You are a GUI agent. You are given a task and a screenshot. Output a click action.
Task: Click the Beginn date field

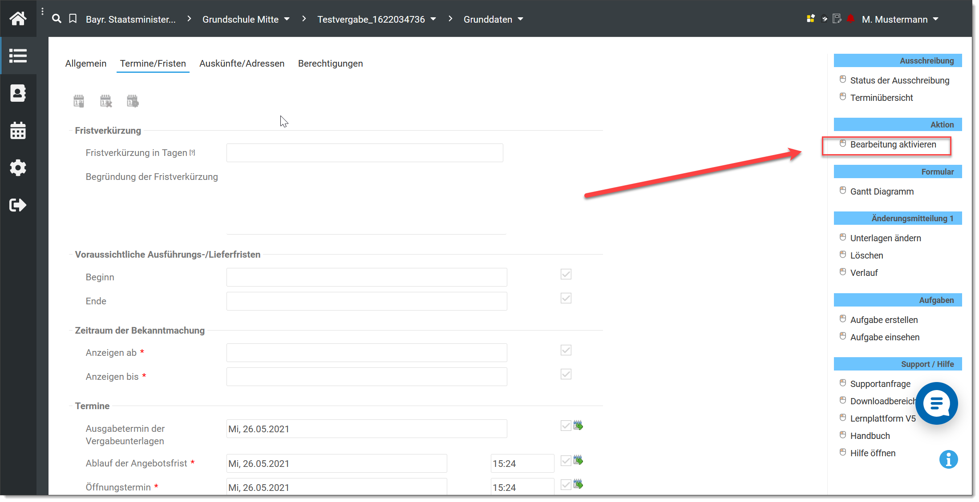pos(367,277)
